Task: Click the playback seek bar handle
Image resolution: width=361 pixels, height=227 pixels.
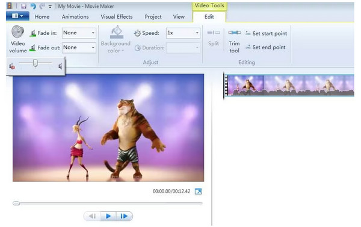Action: point(16,204)
